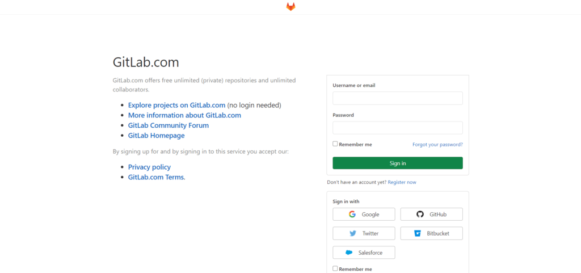The width and height of the screenshot is (581, 273).
Task: Visit the GitLab Community Forum link
Action: 168,125
